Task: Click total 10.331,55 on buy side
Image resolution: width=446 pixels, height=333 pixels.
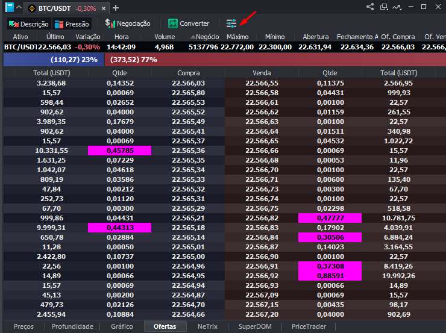Action: click(x=51, y=151)
